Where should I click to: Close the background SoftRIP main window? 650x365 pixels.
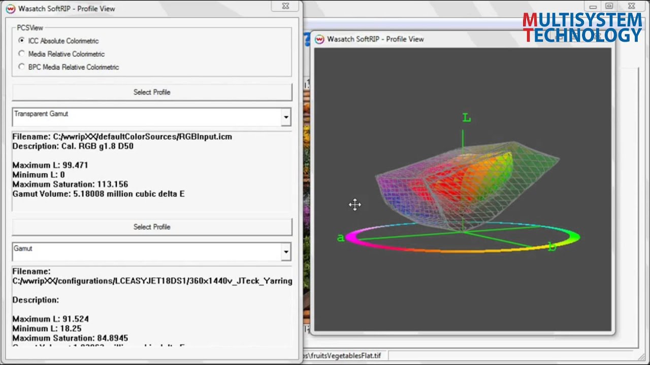[631, 6]
